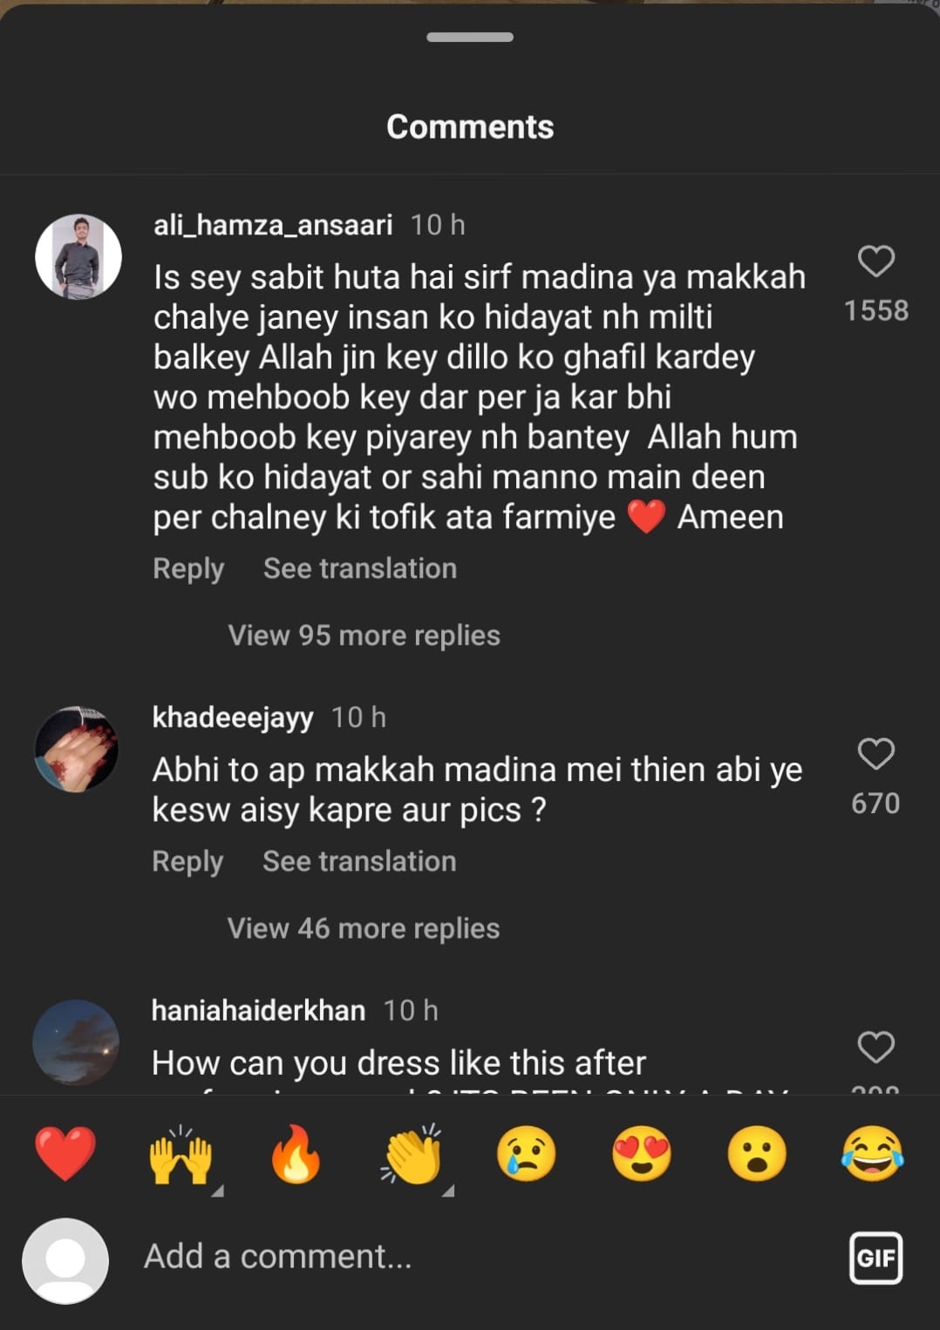Tap the surprised face emoji reaction
Screen dimensions: 940x1330
[x=757, y=1153]
